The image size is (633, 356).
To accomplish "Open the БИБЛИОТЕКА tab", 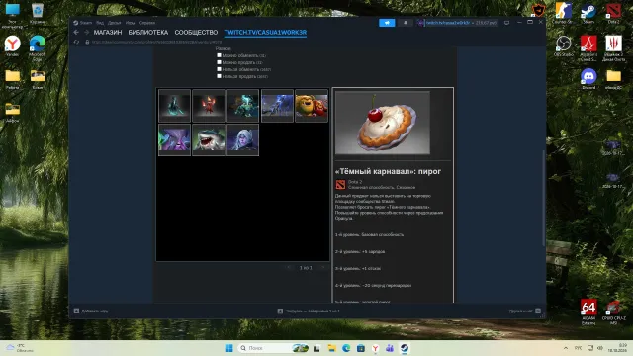I will 147,33.
